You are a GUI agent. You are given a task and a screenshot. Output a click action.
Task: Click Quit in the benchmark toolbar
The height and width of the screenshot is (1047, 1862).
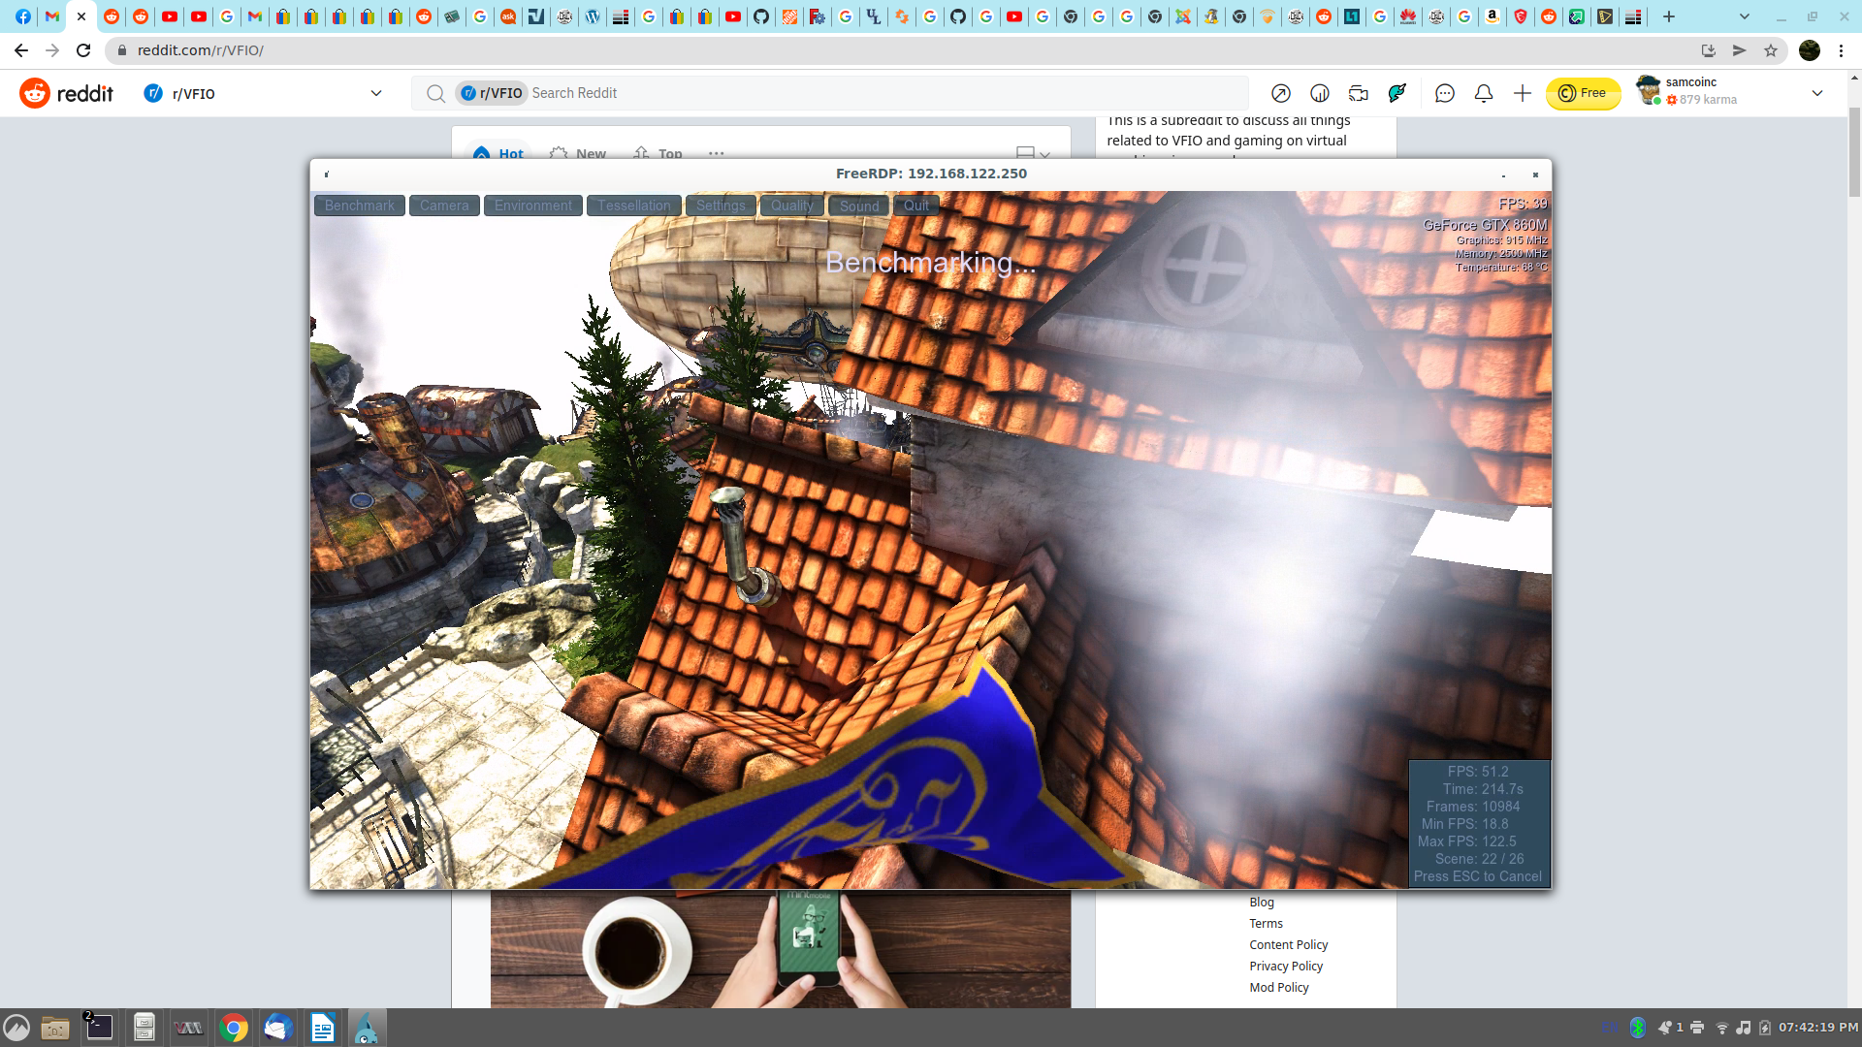pos(916,206)
